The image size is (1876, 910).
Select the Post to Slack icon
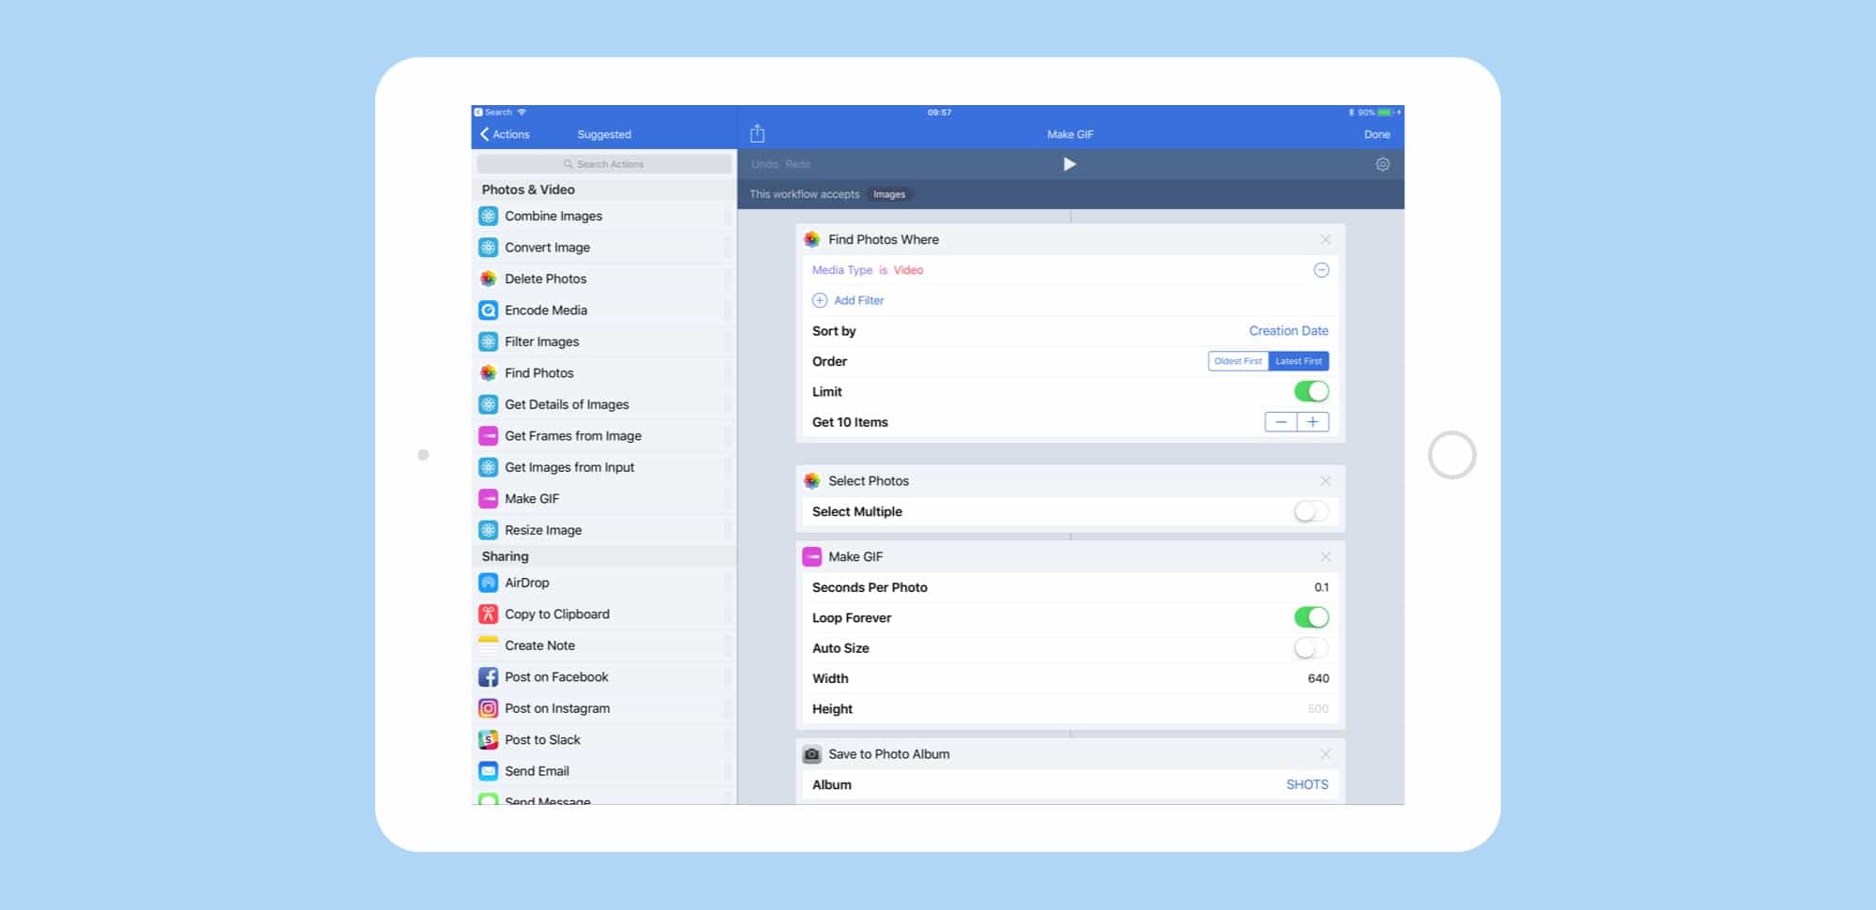tap(488, 740)
